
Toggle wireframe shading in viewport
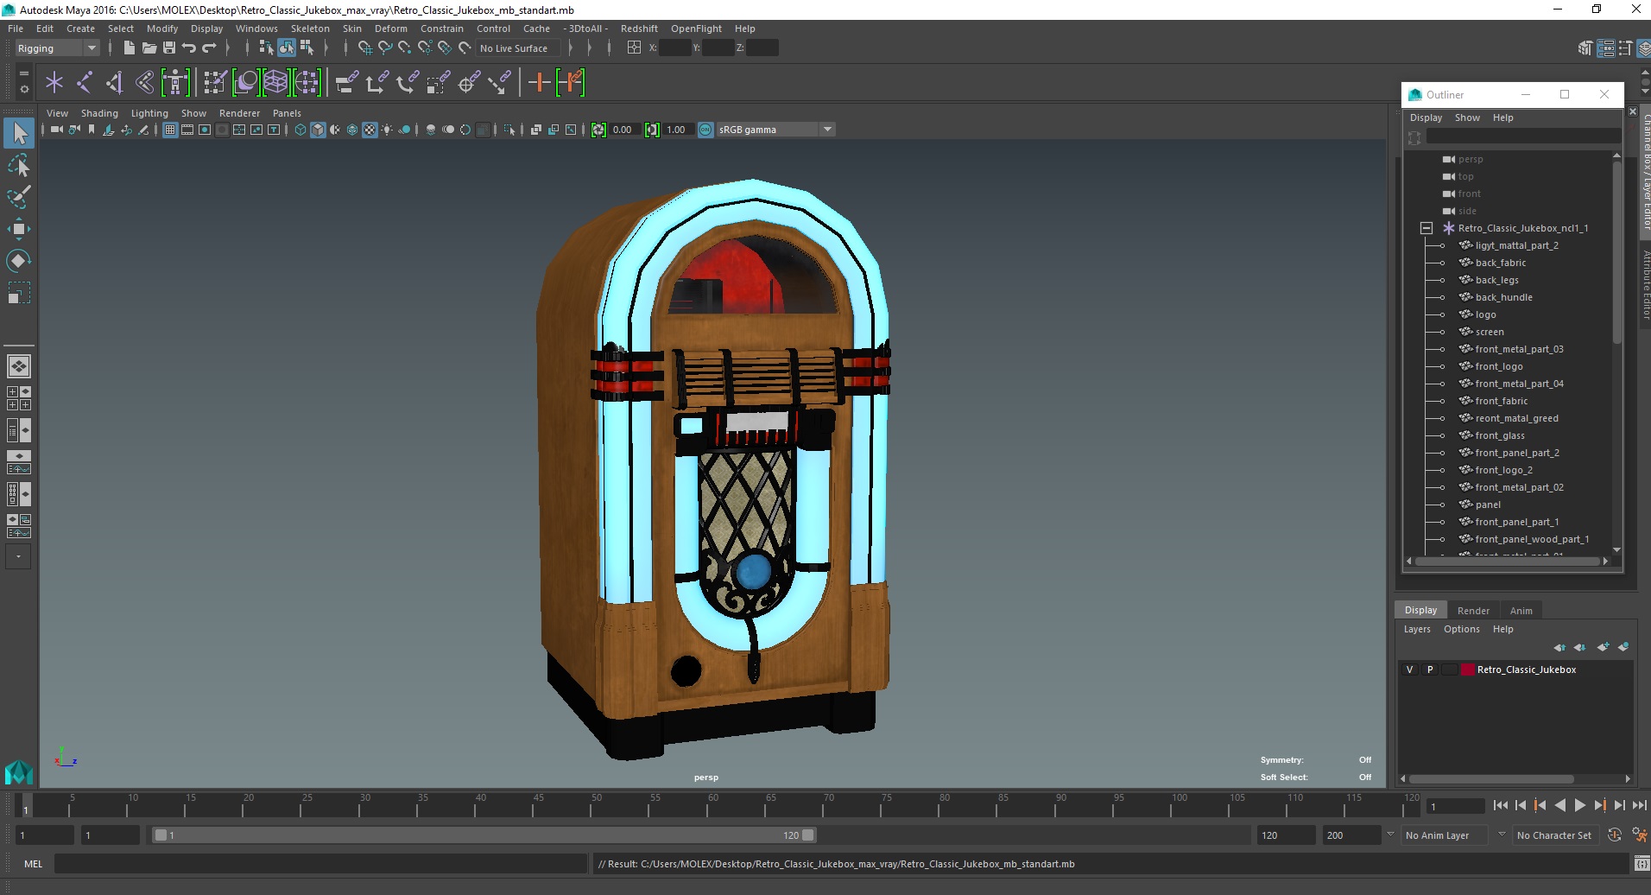(300, 130)
